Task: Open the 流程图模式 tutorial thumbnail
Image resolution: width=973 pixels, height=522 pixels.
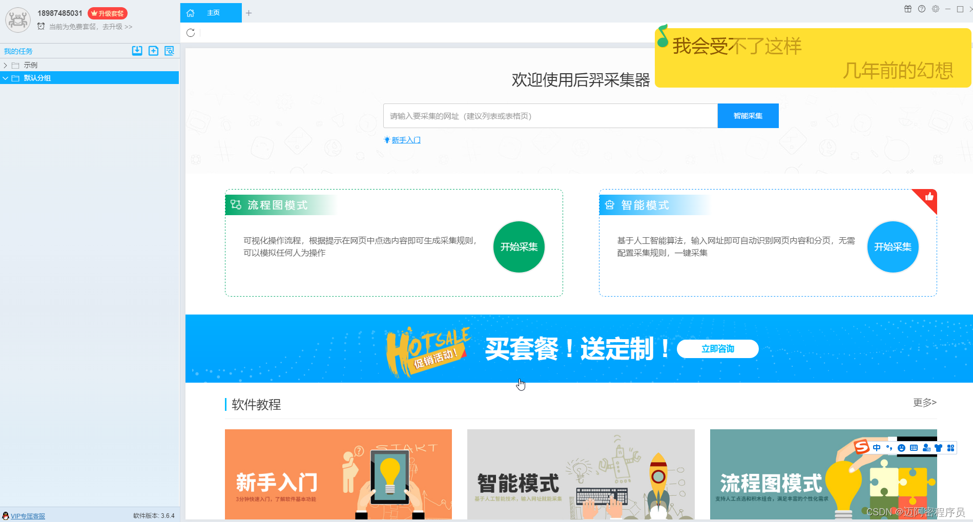Action: pyautogui.click(x=823, y=474)
